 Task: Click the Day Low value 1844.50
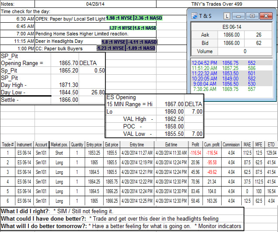pyautogui.click(x=69, y=92)
